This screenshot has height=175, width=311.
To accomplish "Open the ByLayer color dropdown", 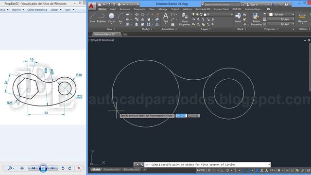I will (293, 15).
